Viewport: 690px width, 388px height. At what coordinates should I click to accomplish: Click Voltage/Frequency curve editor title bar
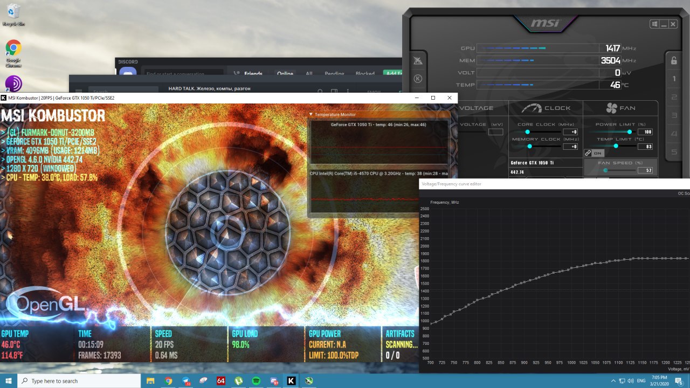click(x=554, y=184)
